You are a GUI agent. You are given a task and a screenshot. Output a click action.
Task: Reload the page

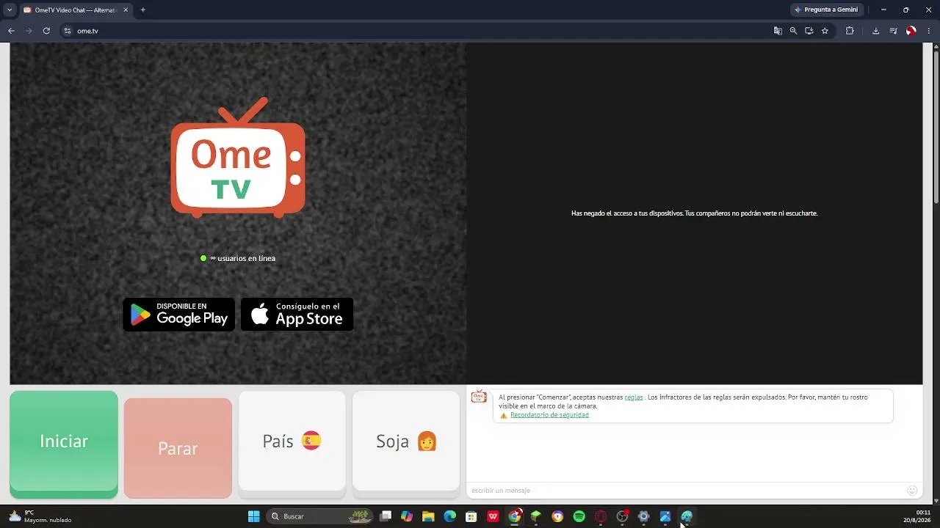click(46, 31)
